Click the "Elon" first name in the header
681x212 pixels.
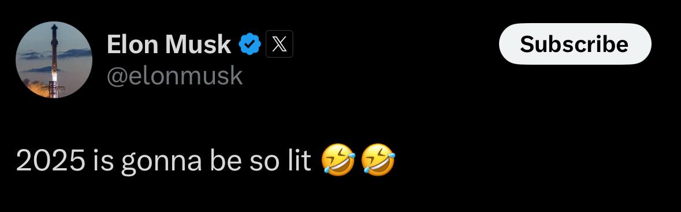pos(133,44)
